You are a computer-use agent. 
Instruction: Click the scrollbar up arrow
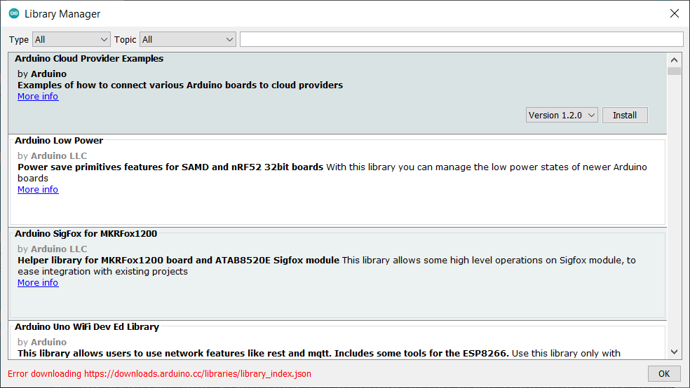(675, 60)
